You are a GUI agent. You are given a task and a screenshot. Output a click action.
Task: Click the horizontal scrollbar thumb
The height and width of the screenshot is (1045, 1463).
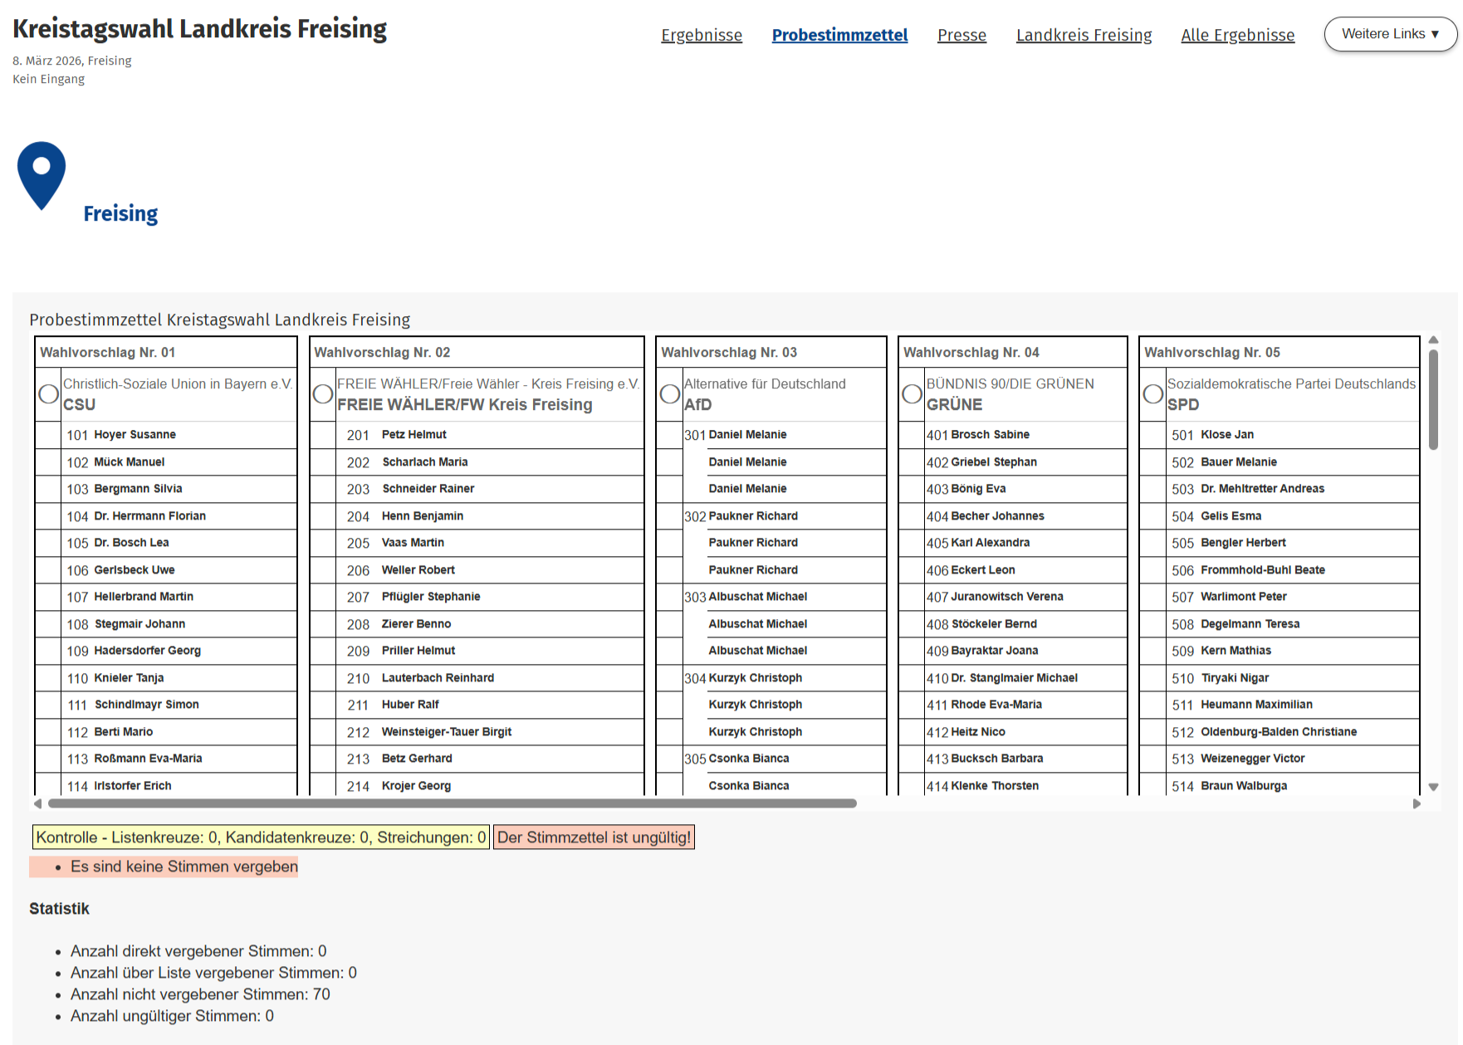click(453, 803)
